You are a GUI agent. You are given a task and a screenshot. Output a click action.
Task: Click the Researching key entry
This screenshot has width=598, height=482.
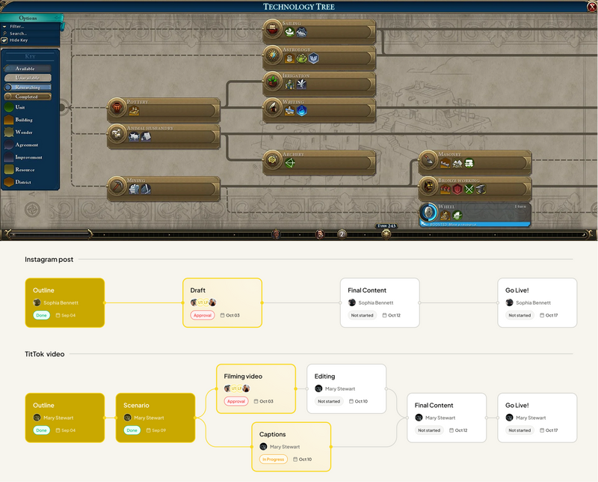point(28,87)
